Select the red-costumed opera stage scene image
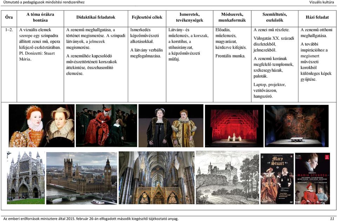Viewport: 337px width, 221px height. click(106, 126)
